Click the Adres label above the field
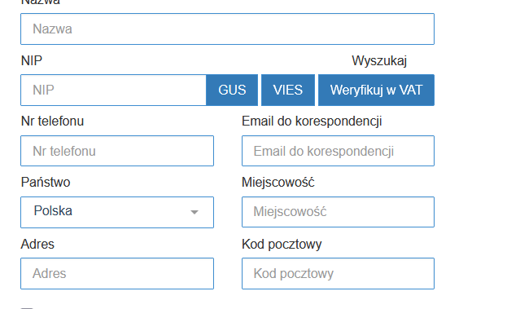Screen dimensions: 507x309 pos(37,244)
